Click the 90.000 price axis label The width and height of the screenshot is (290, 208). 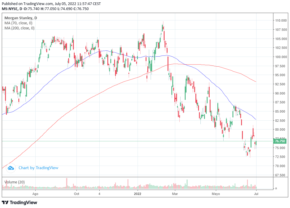(281, 93)
